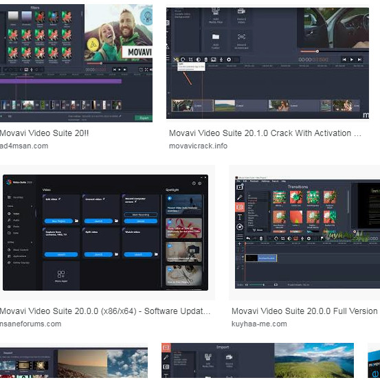Click the ad4msan.com source link
Image resolution: width=380 pixels, height=380 pixels.
24,146
